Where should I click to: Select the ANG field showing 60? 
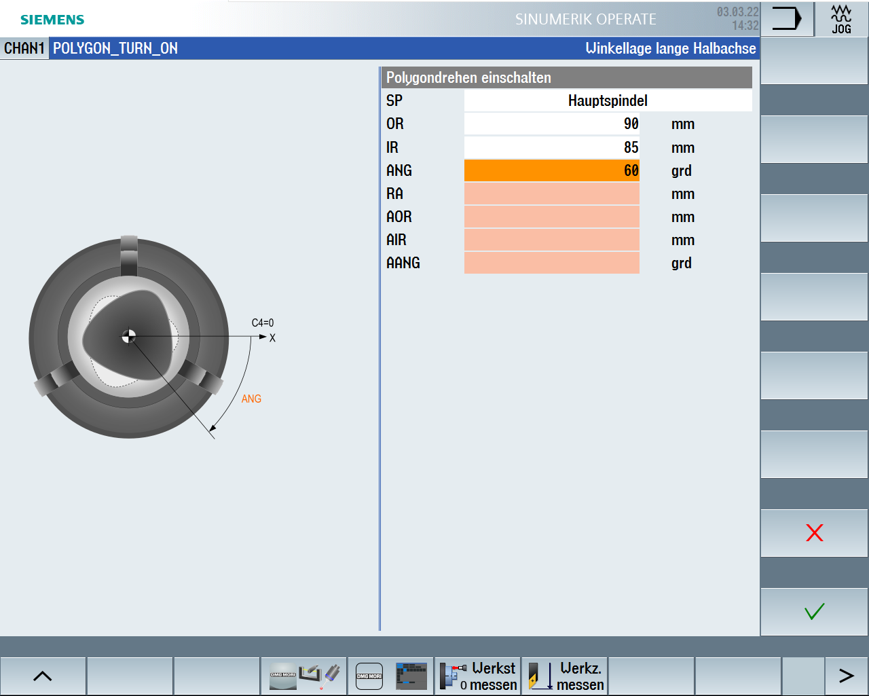[552, 170]
